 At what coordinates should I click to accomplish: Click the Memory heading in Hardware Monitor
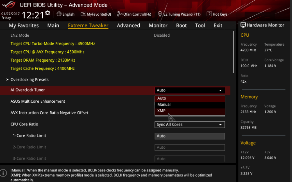249,97
